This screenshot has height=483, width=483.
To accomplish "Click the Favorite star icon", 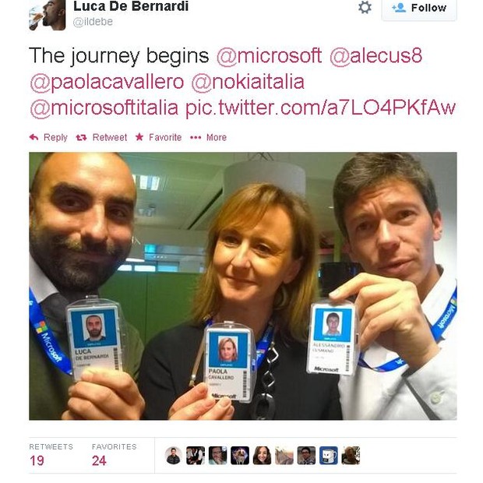I will [x=139, y=137].
